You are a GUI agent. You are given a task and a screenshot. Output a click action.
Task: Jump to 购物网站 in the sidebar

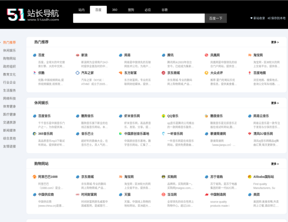coord(9,58)
